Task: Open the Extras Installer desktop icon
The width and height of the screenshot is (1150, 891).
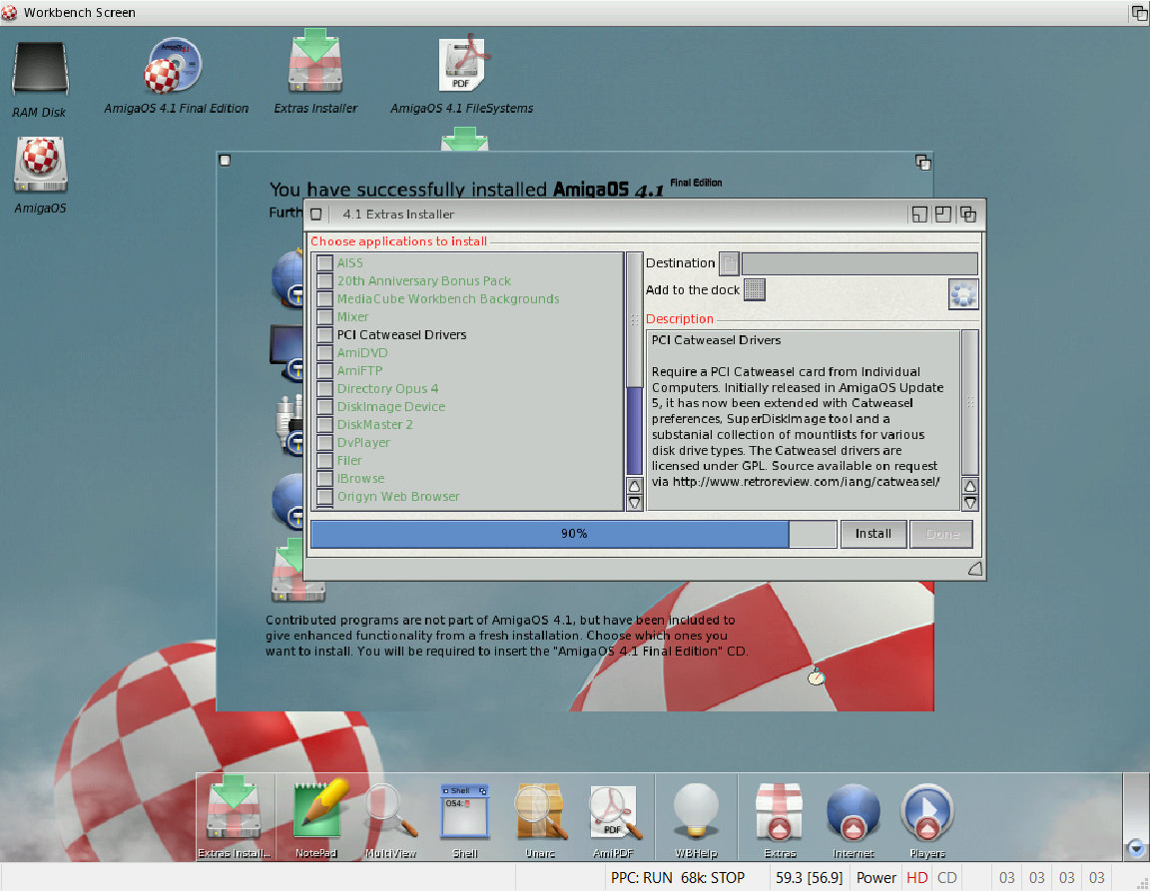Action: pyautogui.click(x=315, y=62)
